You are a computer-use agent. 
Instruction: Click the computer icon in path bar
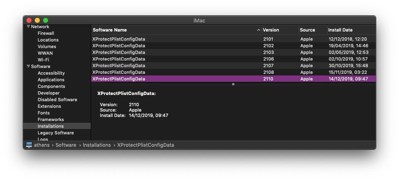point(29,145)
